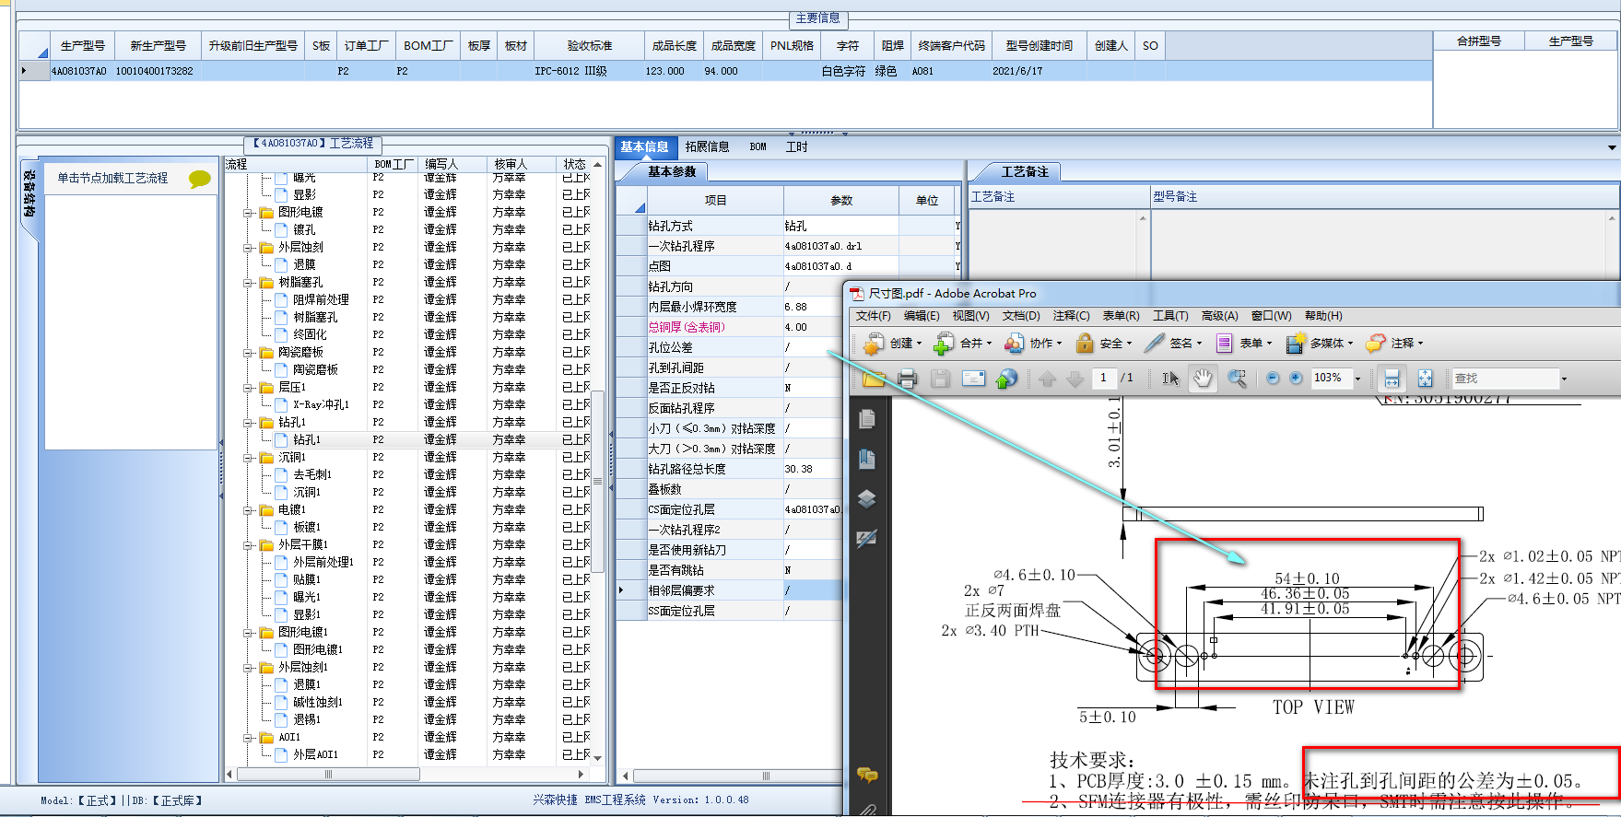Select the 4A081037A0 row in main table
The height and width of the screenshot is (817, 1621).
[x=725, y=71]
